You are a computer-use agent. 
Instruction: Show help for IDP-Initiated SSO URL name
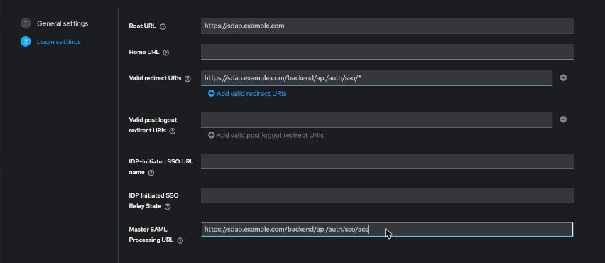pos(151,173)
